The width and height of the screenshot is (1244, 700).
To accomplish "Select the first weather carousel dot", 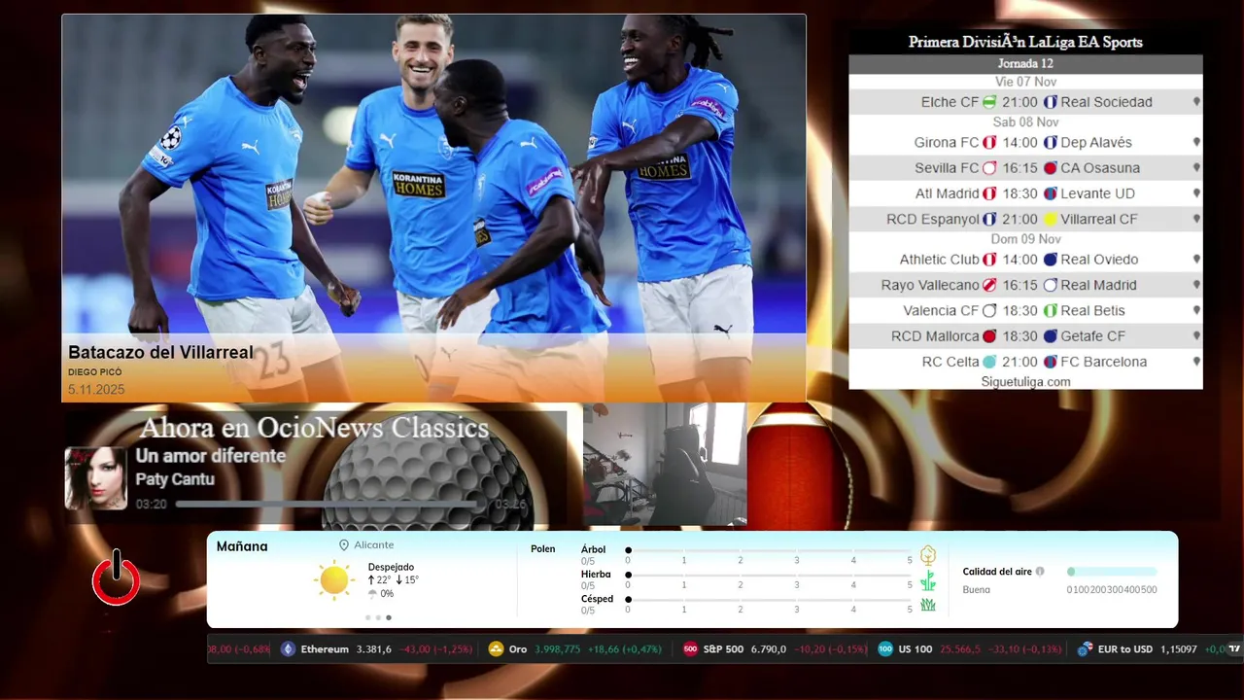I will point(367,617).
